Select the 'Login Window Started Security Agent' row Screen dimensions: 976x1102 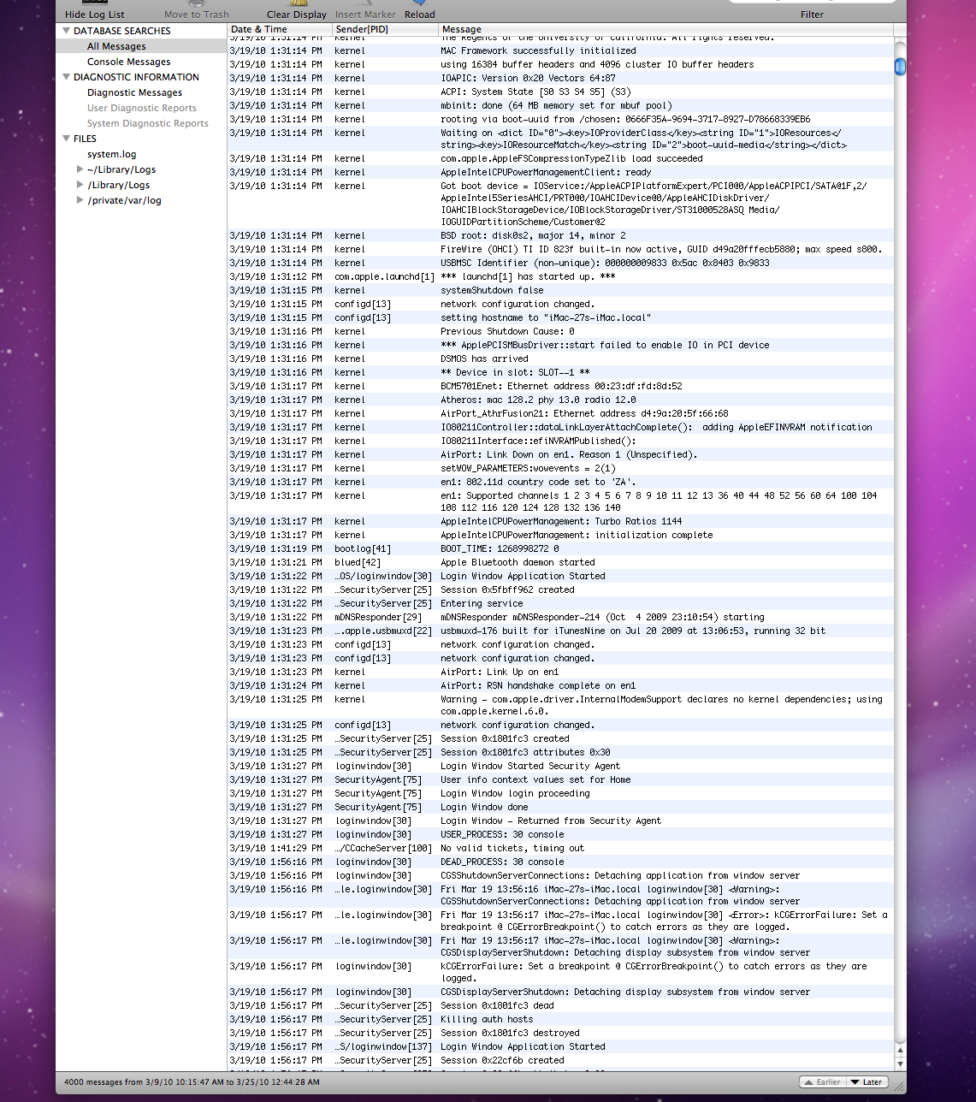point(560,766)
